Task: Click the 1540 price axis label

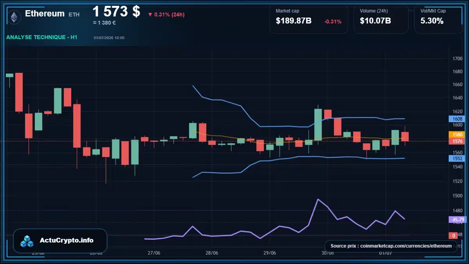Action: tap(457, 167)
